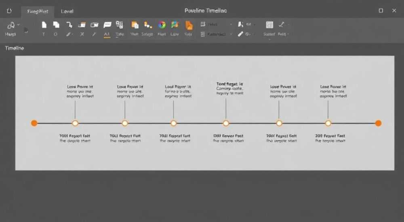Maximize the window
The height and width of the screenshot is (222, 404).
381,10
